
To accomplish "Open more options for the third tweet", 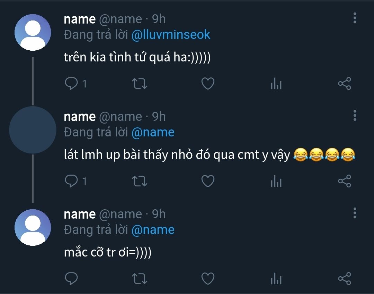I will point(355,213).
